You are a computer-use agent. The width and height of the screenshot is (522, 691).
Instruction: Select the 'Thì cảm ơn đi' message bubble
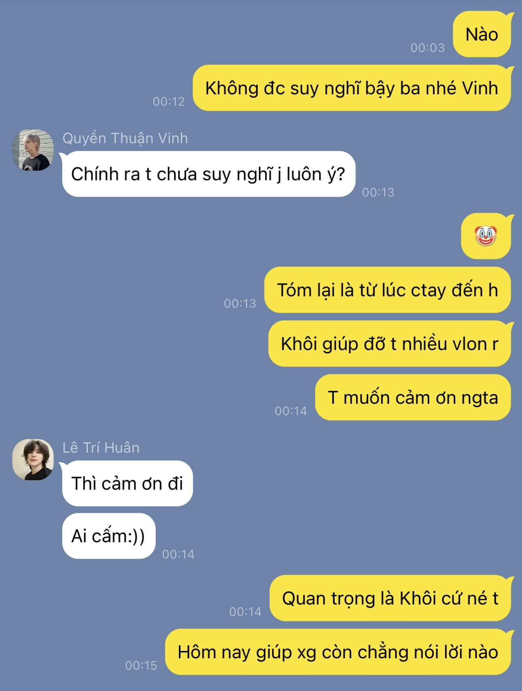[x=127, y=483]
